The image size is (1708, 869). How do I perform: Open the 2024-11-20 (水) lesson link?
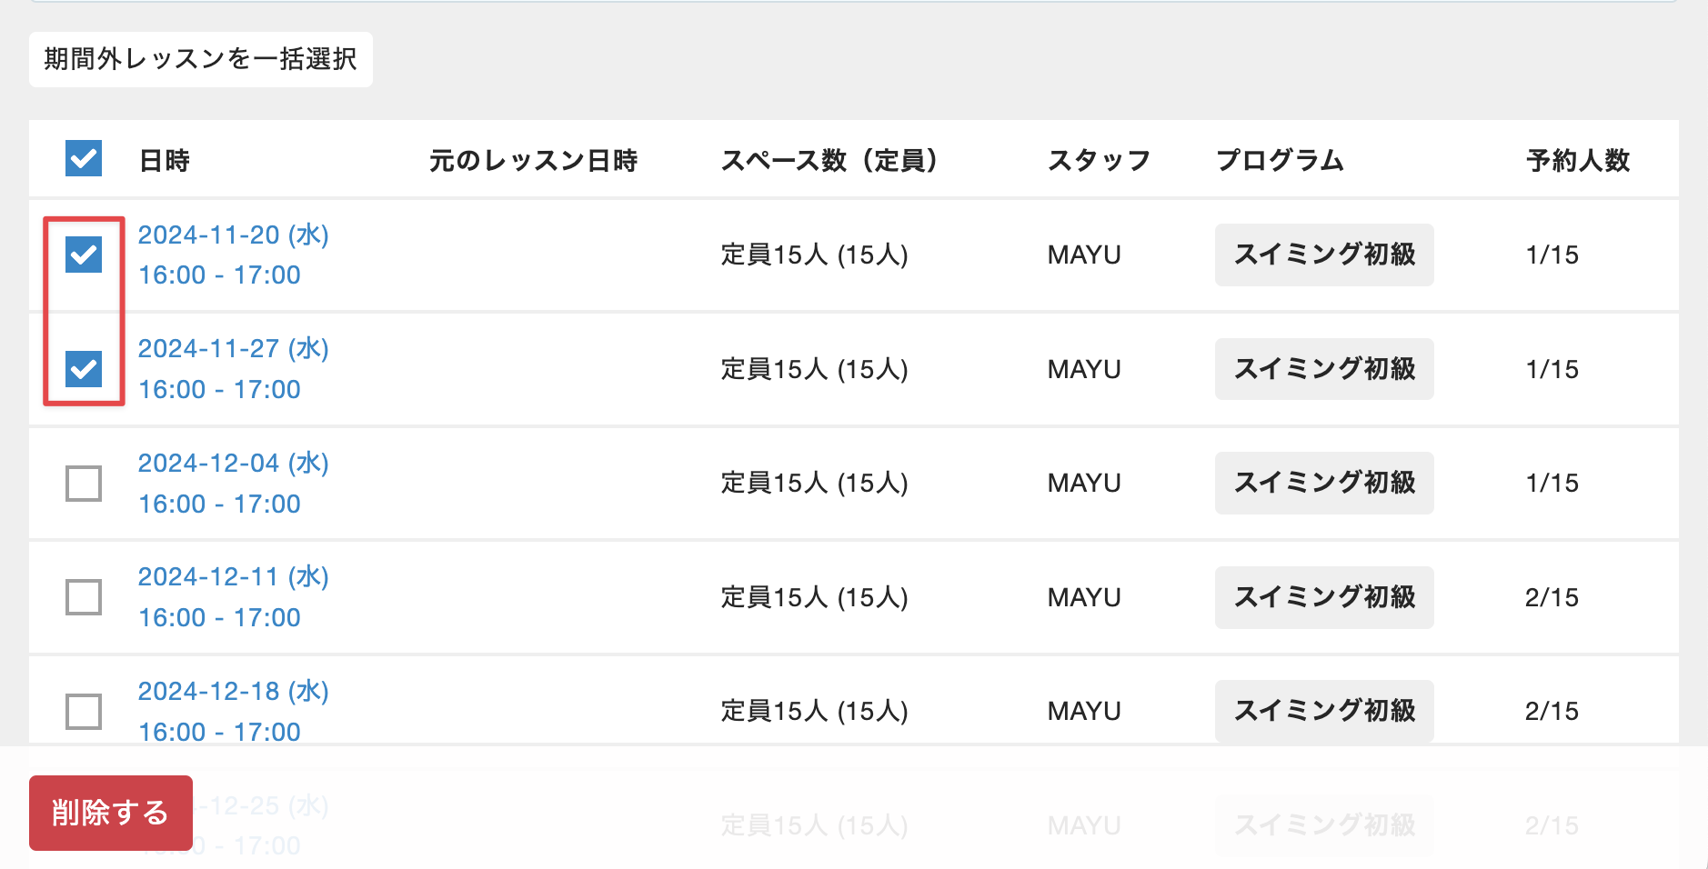pyautogui.click(x=233, y=235)
